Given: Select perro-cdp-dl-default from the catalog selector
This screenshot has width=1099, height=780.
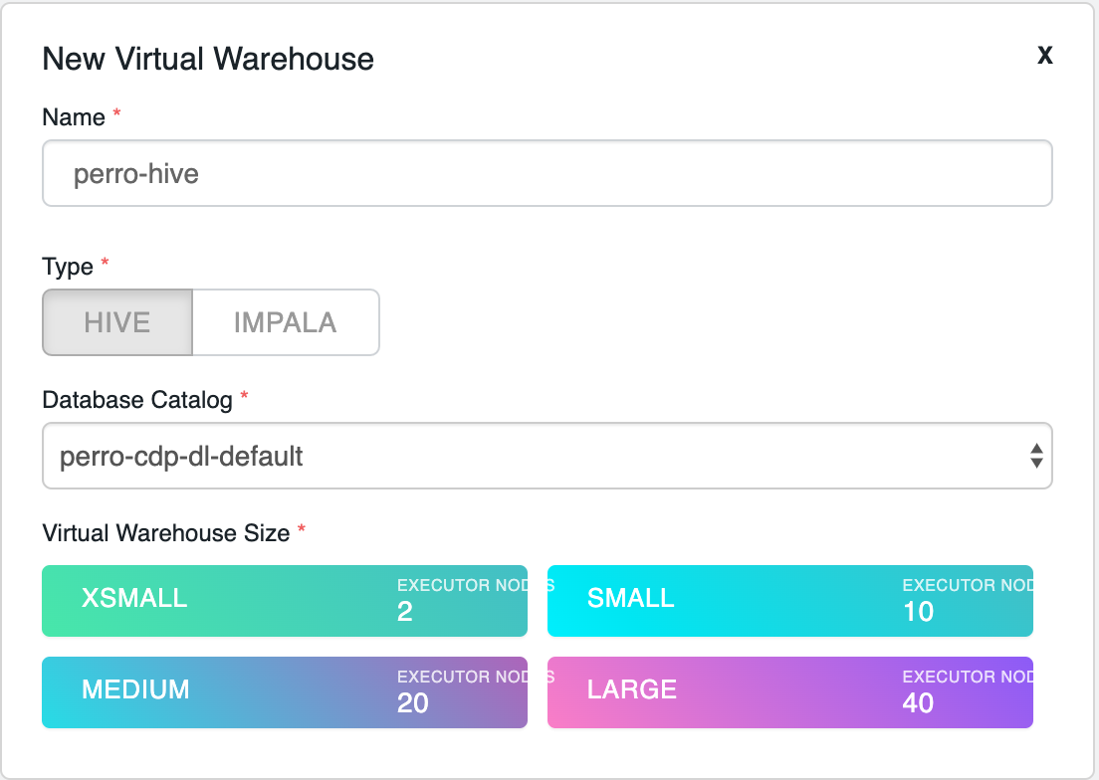Looking at the screenshot, I should click(x=547, y=456).
